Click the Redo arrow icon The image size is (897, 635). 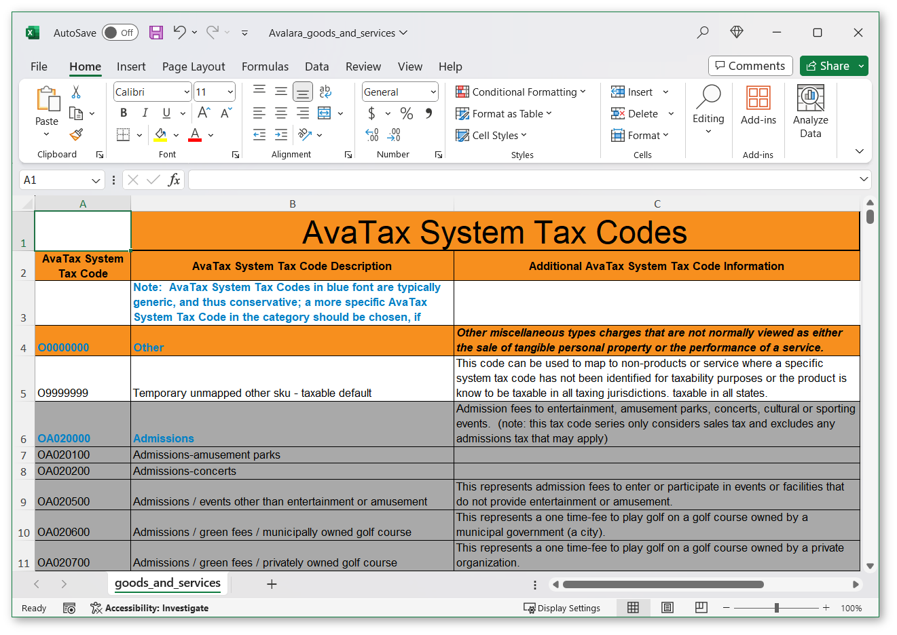pos(213,32)
